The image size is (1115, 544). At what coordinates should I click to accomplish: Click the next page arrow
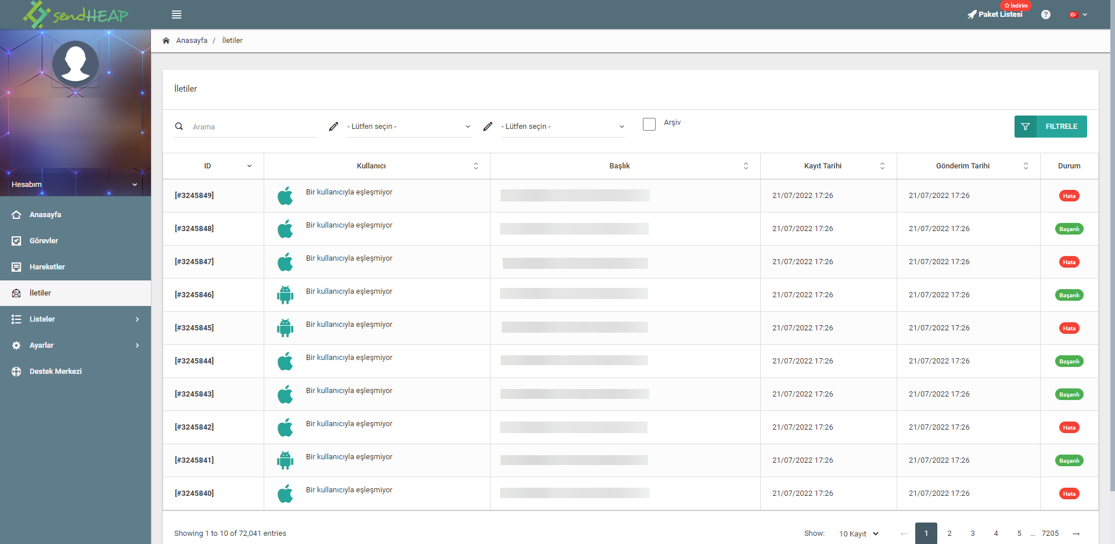click(1076, 534)
